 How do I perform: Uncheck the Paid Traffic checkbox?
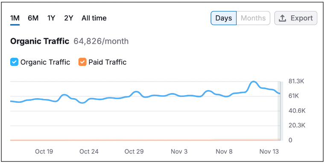tap(82, 62)
